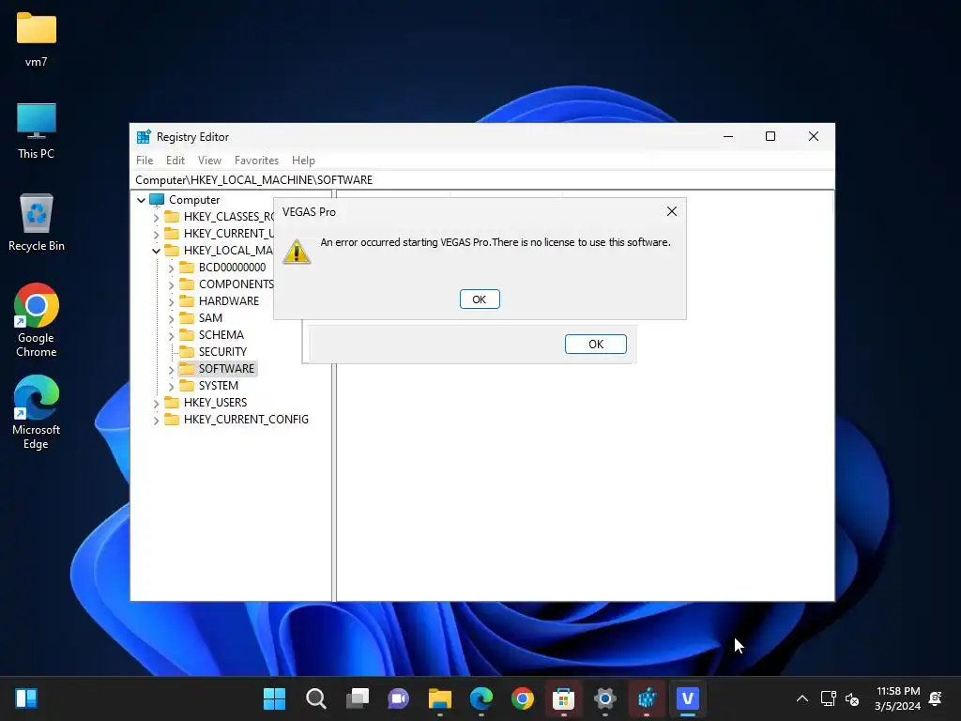Open the Edit menu in Registry Editor
The image size is (961, 721).
[x=175, y=160]
